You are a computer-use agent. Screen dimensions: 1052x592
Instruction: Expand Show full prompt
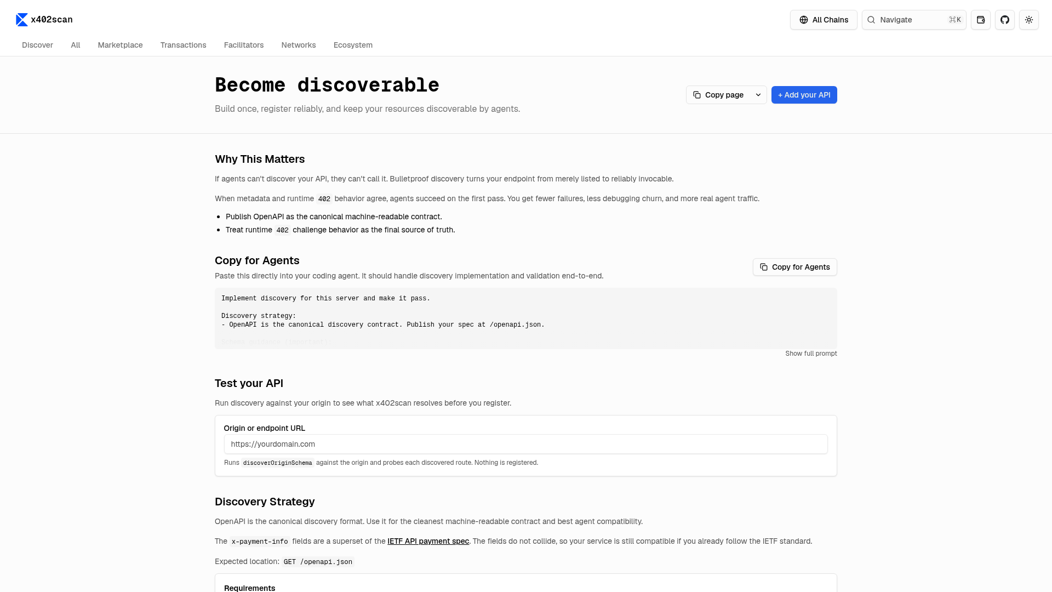coord(811,354)
